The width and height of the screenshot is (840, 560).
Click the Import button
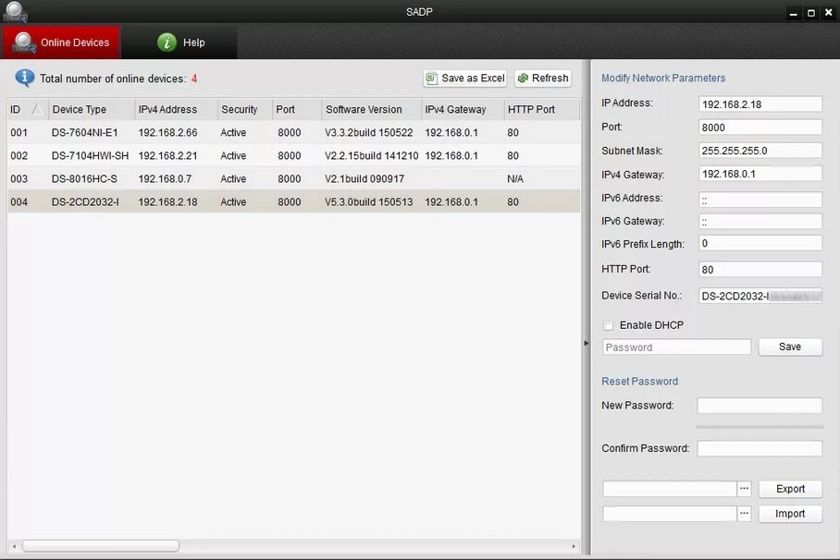(790, 514)
